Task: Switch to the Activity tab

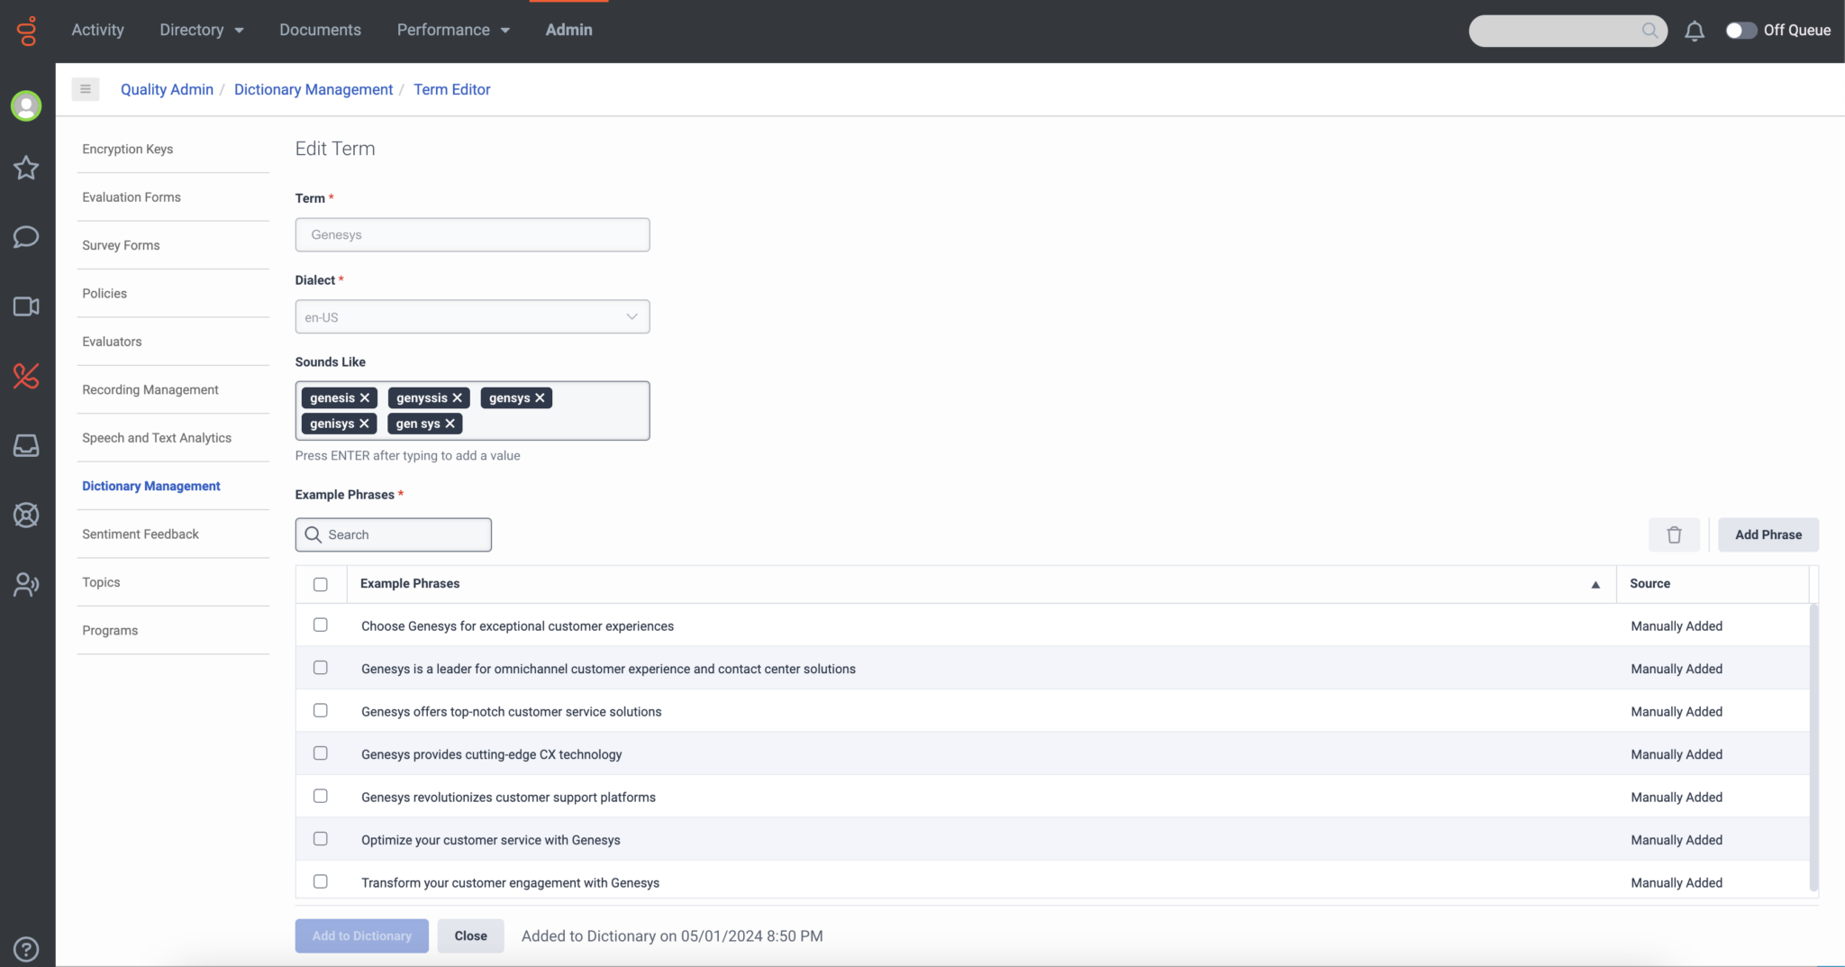Action: coord(97,29)
